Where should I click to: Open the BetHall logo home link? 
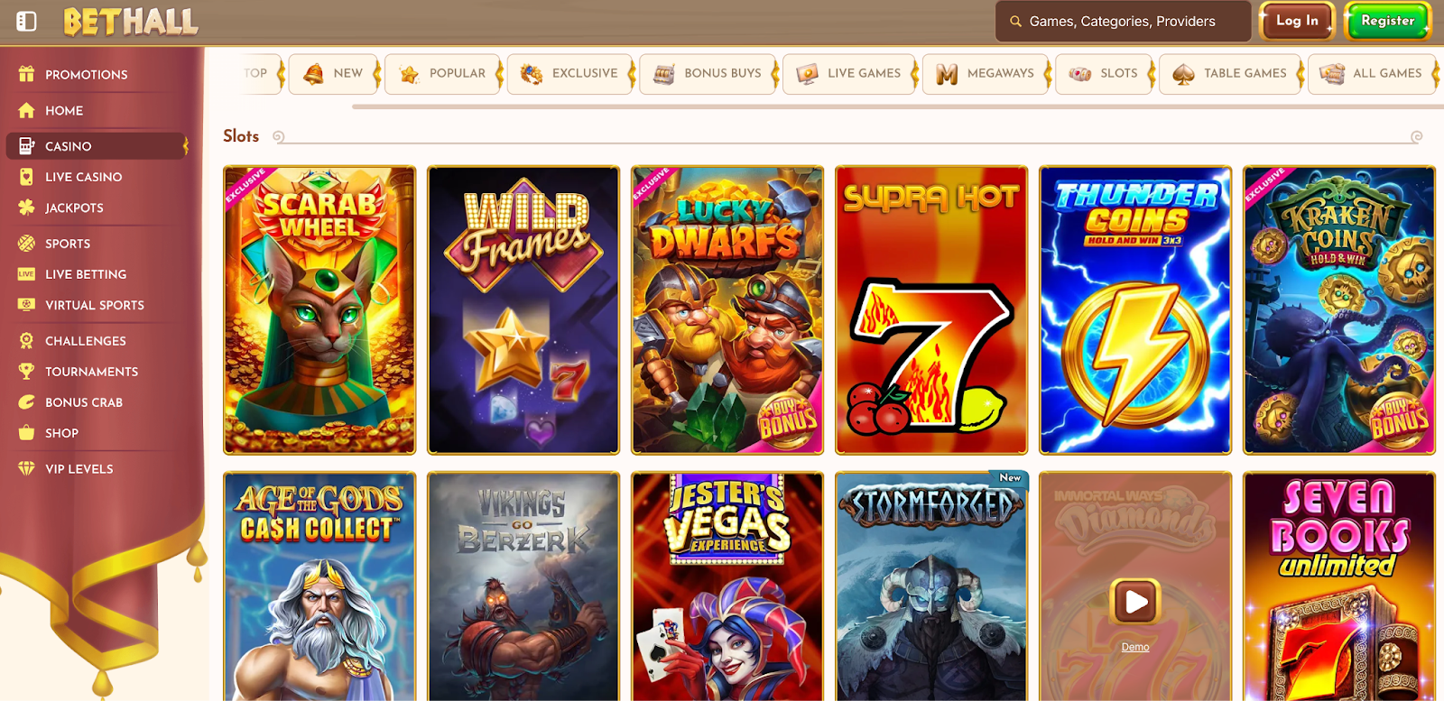coord(130,22)
